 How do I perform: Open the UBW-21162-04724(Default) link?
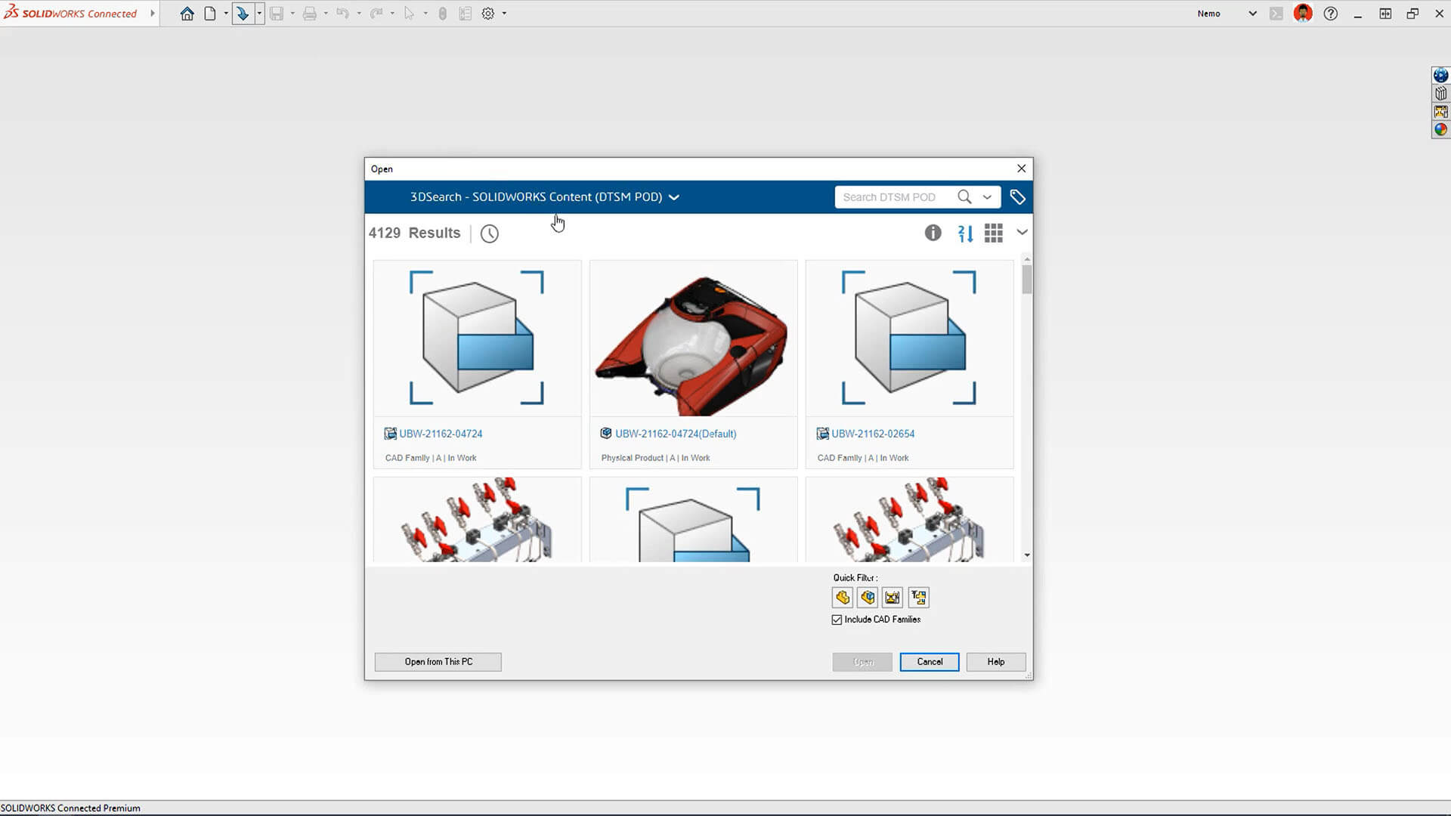click(x=676, y=434)
